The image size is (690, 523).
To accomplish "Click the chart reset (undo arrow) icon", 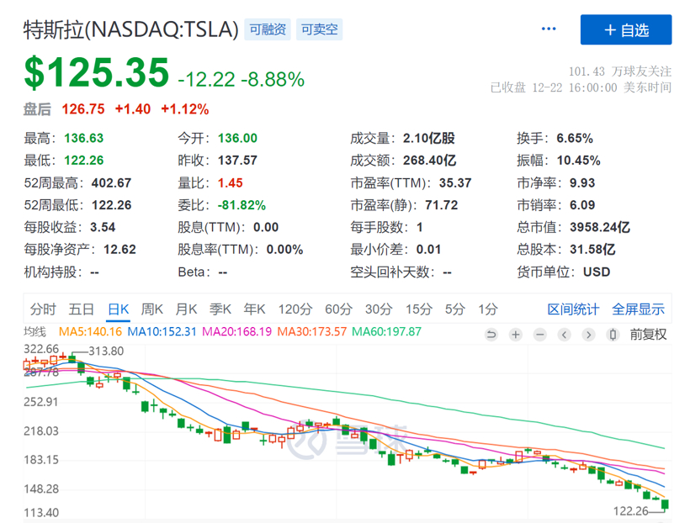I will tap(492, 335).
